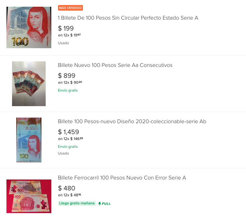
Task: Click the Usado label under the $199 listing
Action: [x=63, y=43]
